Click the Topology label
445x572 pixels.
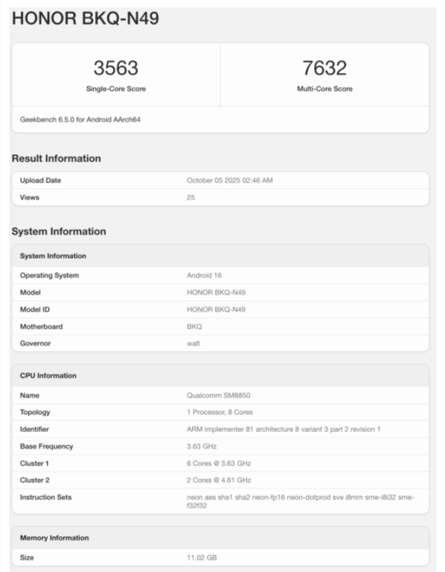tap(35, 412)
